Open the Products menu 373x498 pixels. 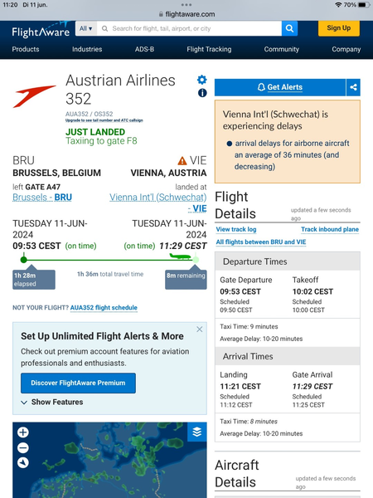click(26, 49)
